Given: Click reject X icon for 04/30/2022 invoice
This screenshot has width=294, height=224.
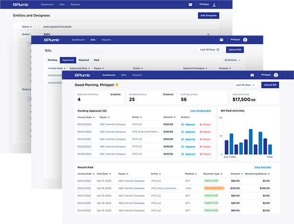Looking at the screenshot, I should [x=201, y=153].
